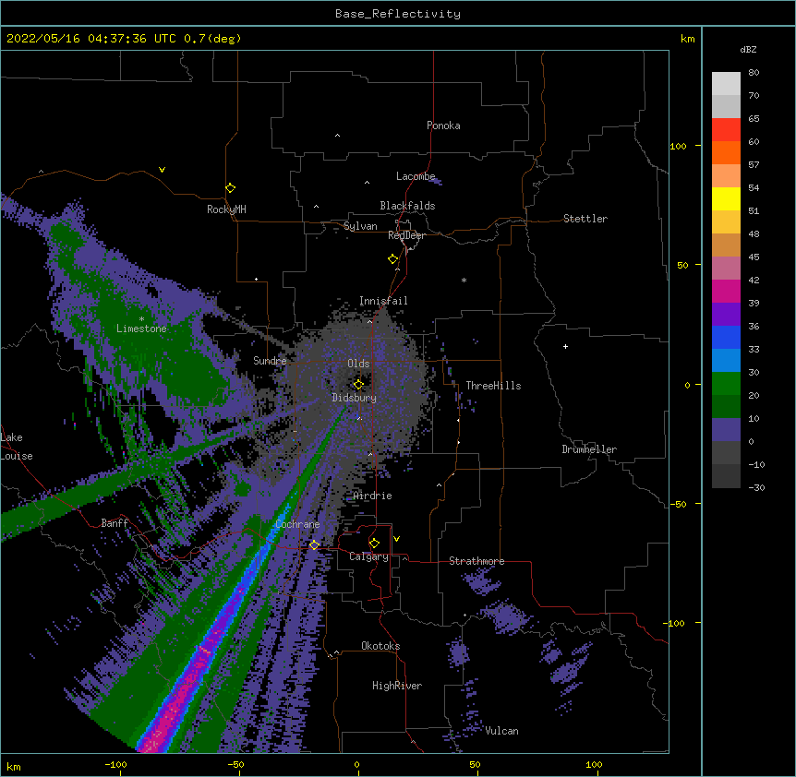Select the yellow radar site marker between Olds and Didsbury
796x777 pixels.
[358, 385]
